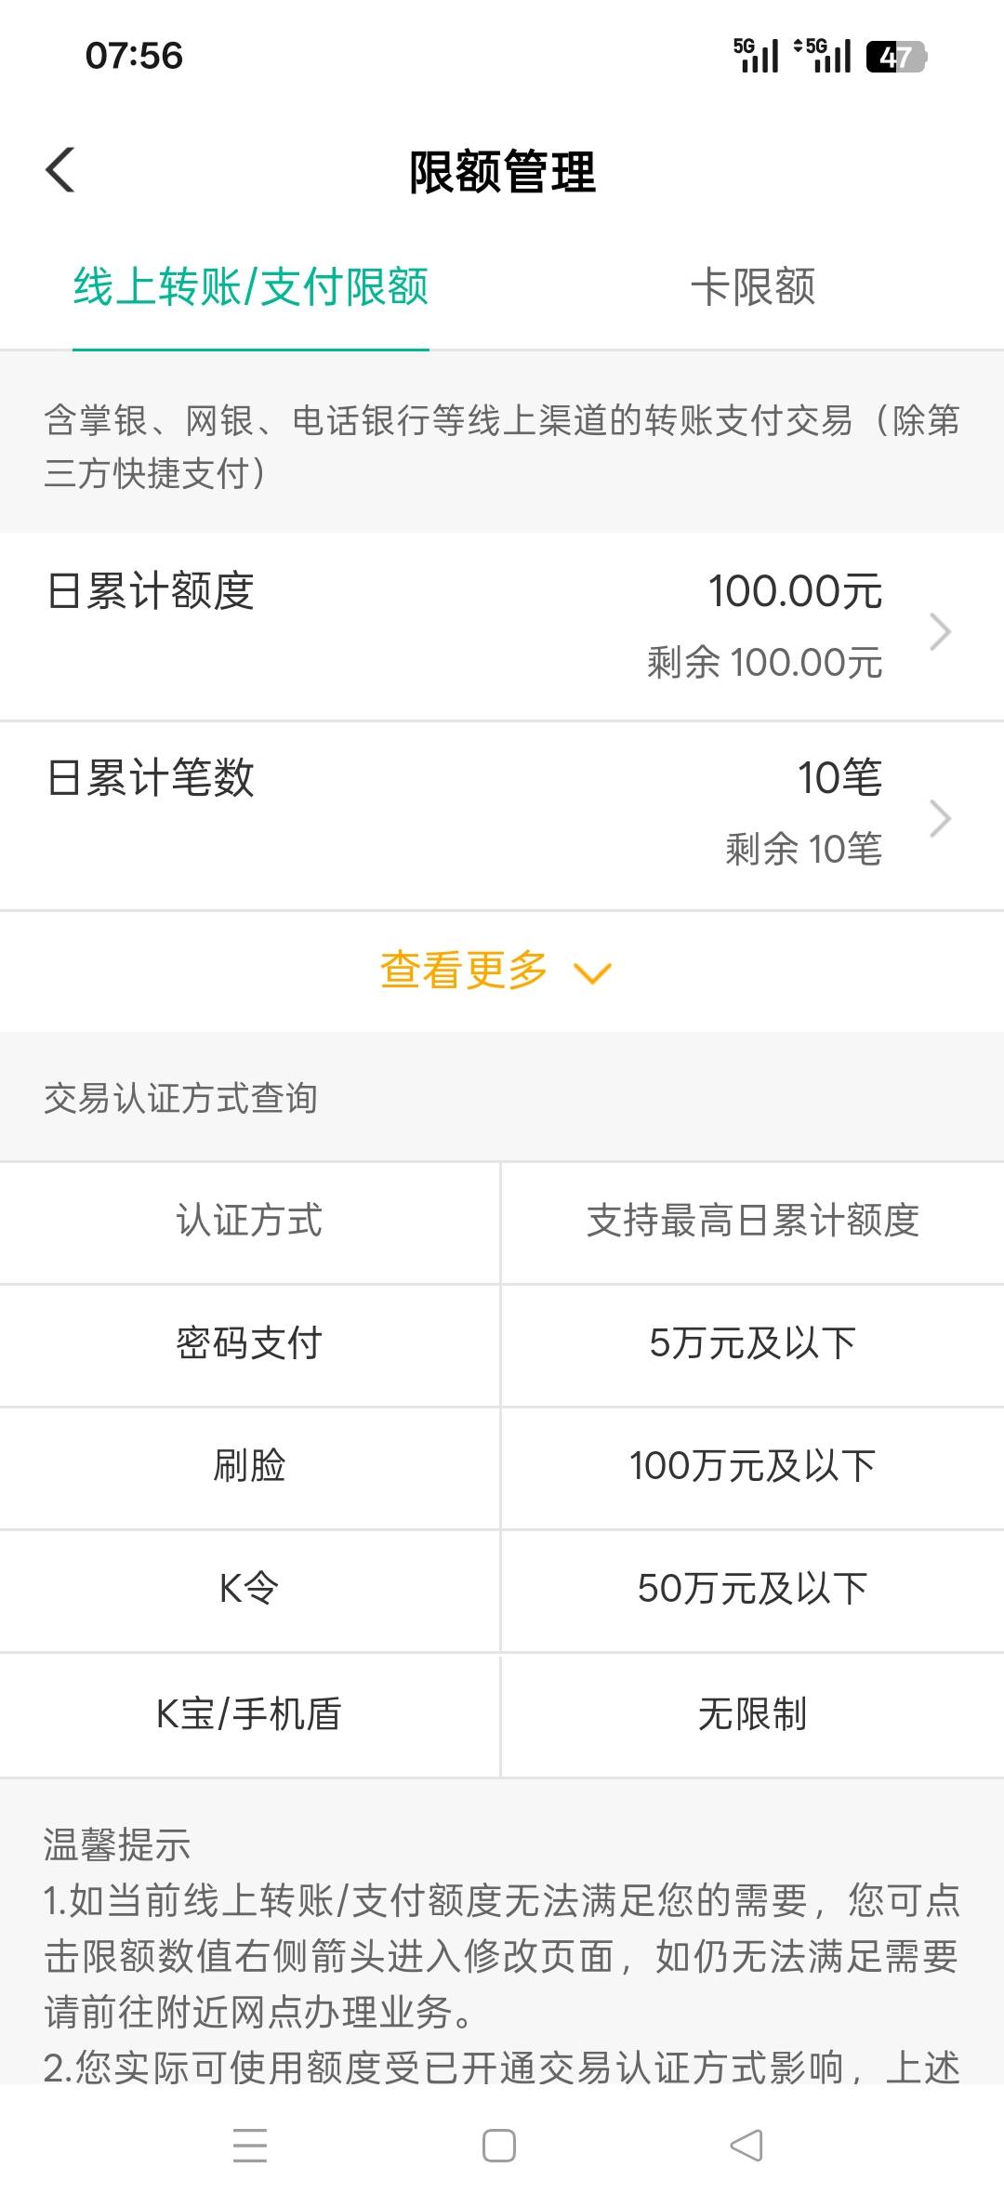The height and width of the screenshot is (2207, 1004).
Task: Open daily cumulative amount arrow
Action: click(940, 631)
